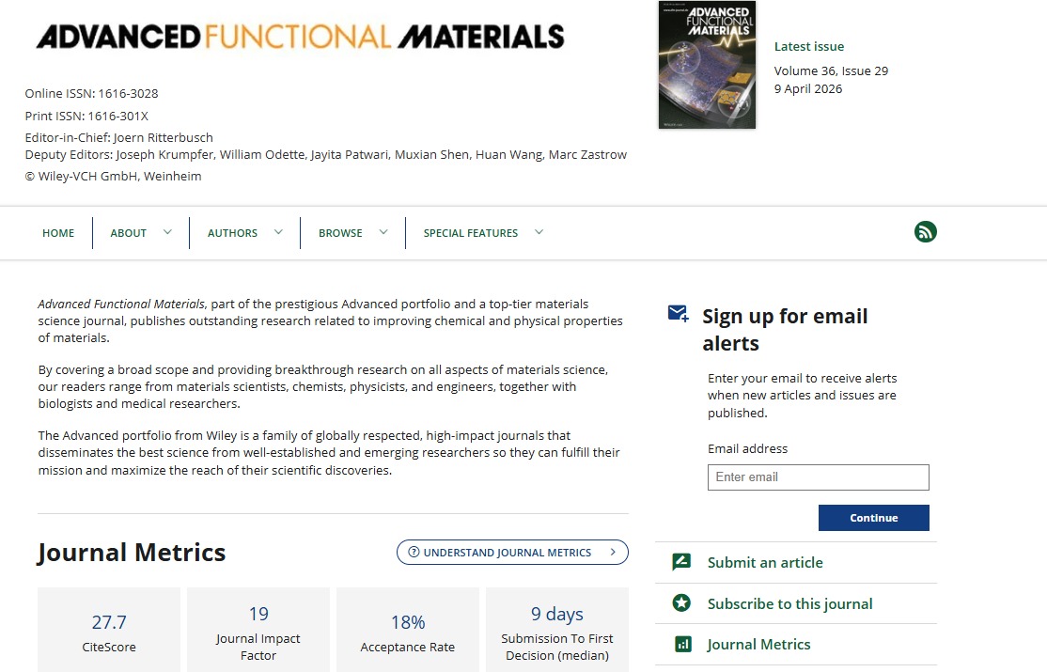1047x672 pixels.
Task: Expand the About menu chevron
Action: click(167, 232)
